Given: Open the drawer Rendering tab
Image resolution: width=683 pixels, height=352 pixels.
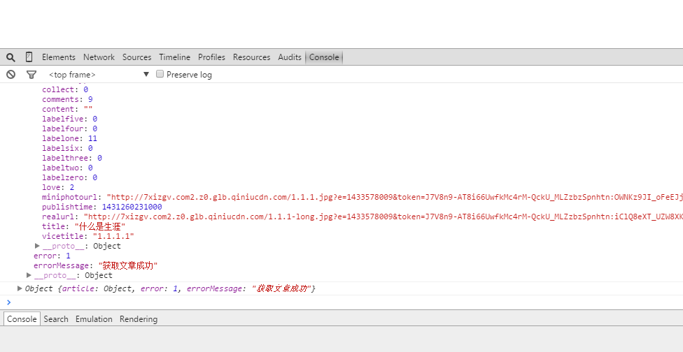Looking at the screenshot, I should pos(139,319).
